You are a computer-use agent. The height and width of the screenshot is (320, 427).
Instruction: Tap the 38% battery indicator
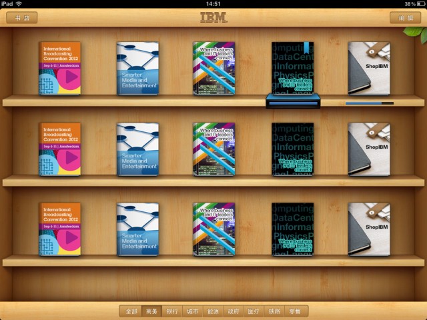[x=414, y=3]
